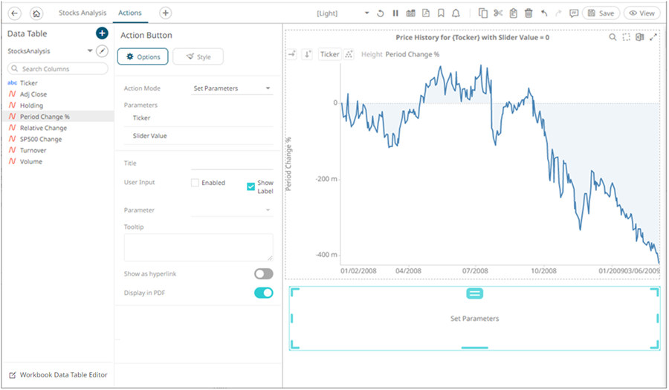Click the Search Columns input field

coord(58,68)
